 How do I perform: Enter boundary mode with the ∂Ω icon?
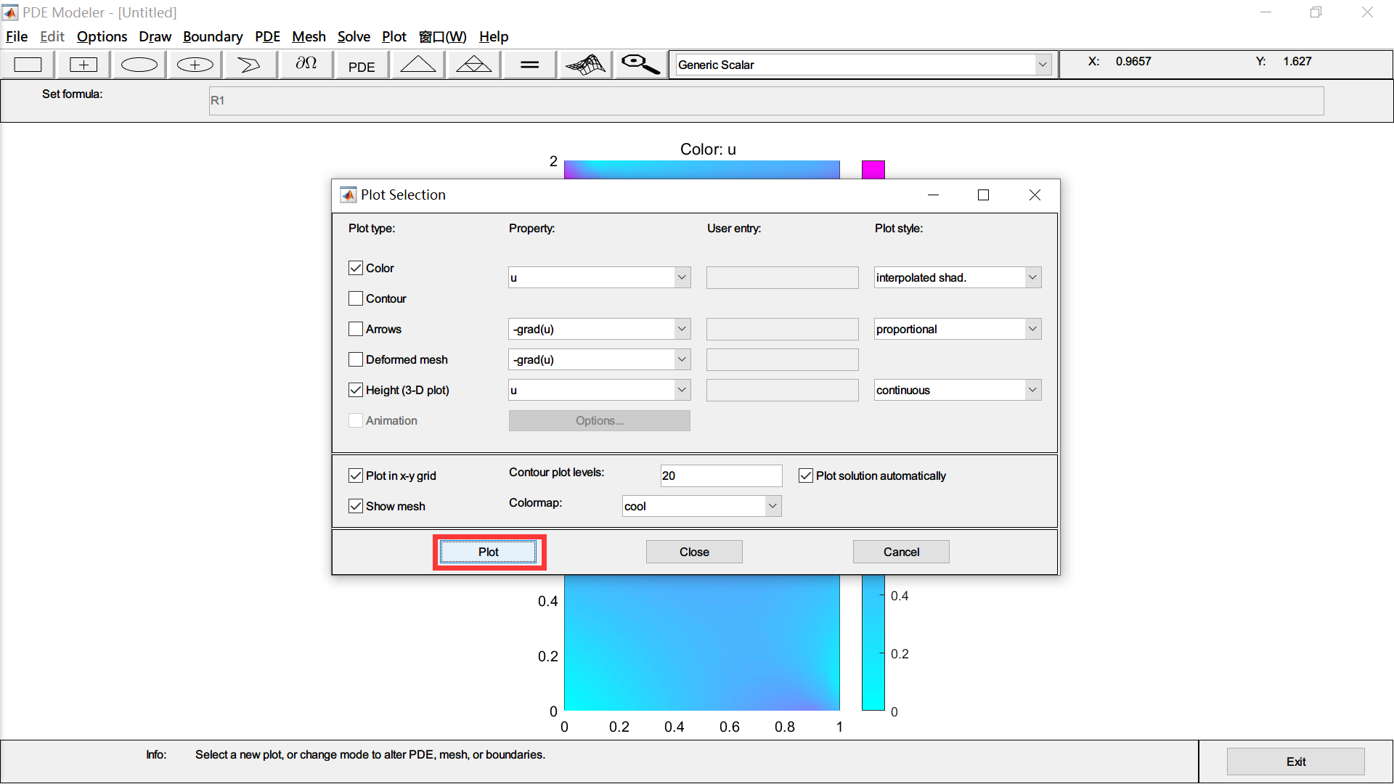click(x=305, y=64)
